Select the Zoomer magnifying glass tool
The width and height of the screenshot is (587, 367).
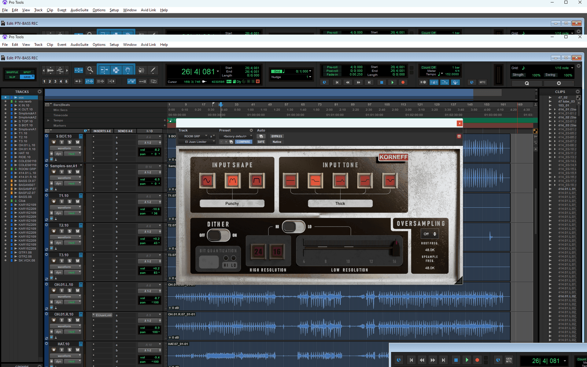[x=90, y=70]
